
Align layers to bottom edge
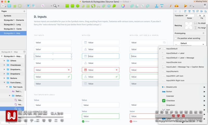tap(206, 11)
